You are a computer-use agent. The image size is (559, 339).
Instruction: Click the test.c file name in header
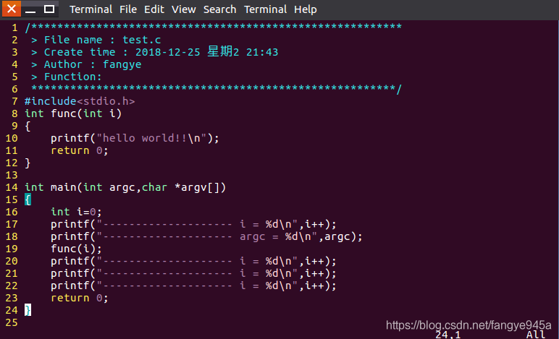point(141,40)
